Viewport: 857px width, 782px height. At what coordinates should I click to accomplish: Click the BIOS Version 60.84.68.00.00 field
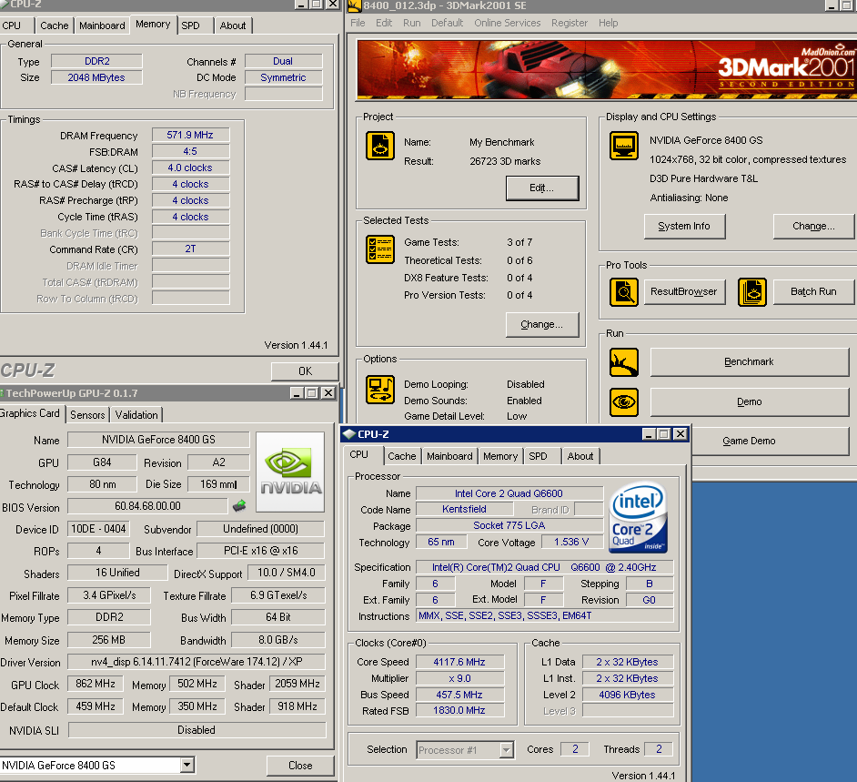[147, 506]
